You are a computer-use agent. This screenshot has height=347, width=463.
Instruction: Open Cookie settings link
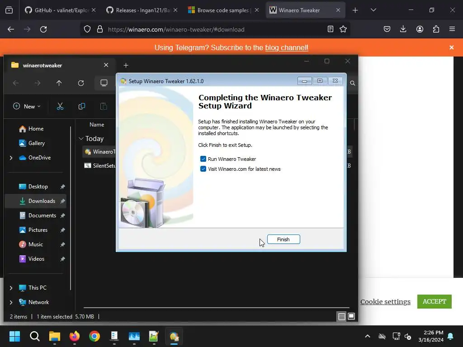pos(385,301)
